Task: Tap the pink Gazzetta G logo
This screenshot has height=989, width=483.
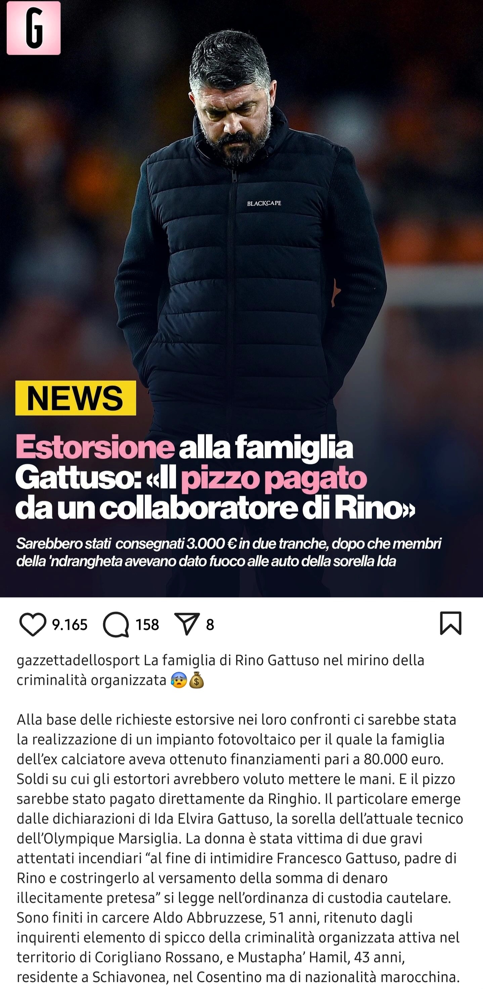Action: click(x=34, y=28)
